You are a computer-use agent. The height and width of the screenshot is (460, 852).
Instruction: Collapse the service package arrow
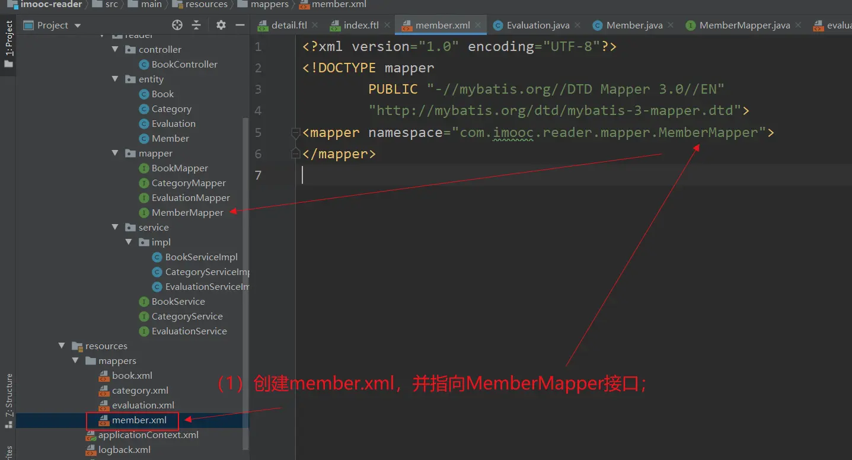(x=116, y=228)
